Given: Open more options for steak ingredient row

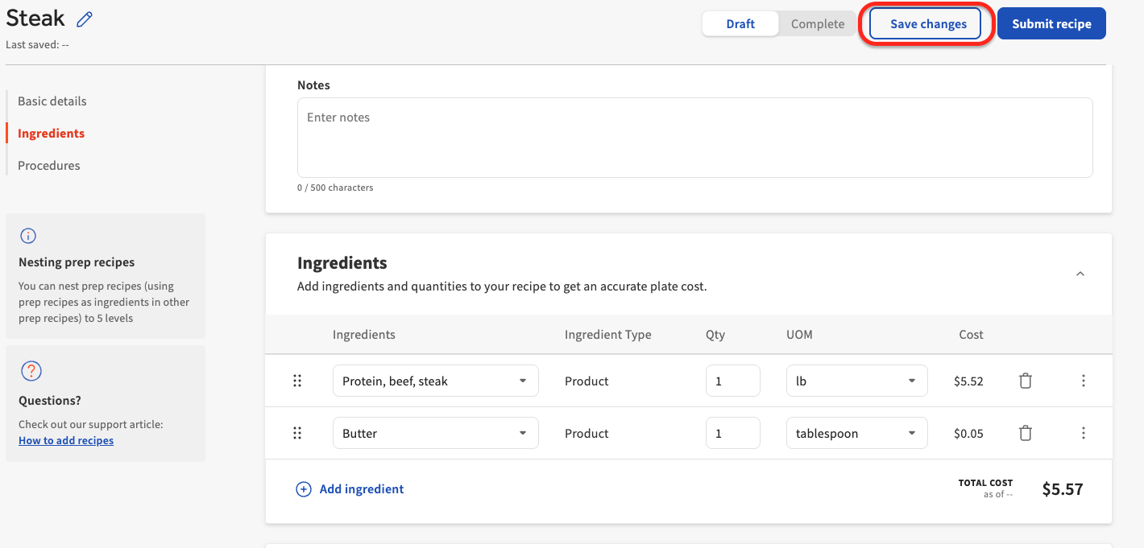Looking at the screenshot, I should (x=1083, y=381).
